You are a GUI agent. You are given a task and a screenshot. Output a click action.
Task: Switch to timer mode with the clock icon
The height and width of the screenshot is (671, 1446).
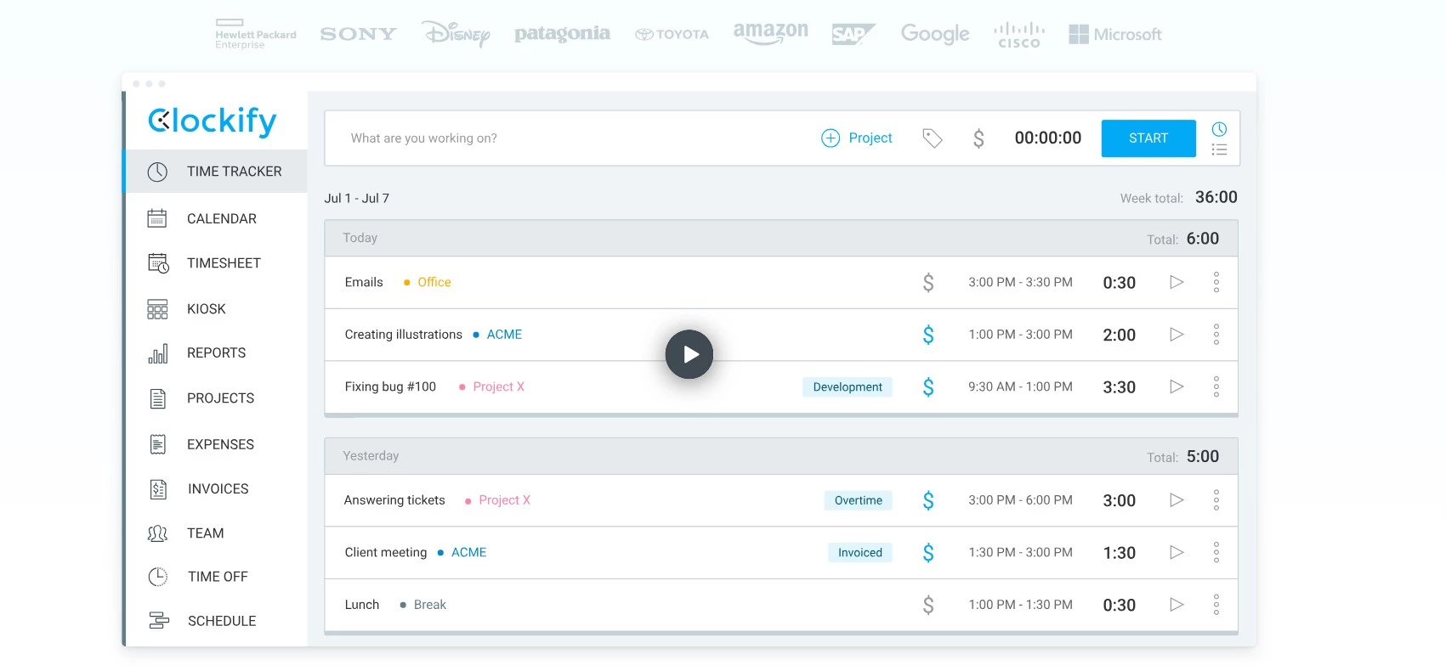[x=1219, y=129]
